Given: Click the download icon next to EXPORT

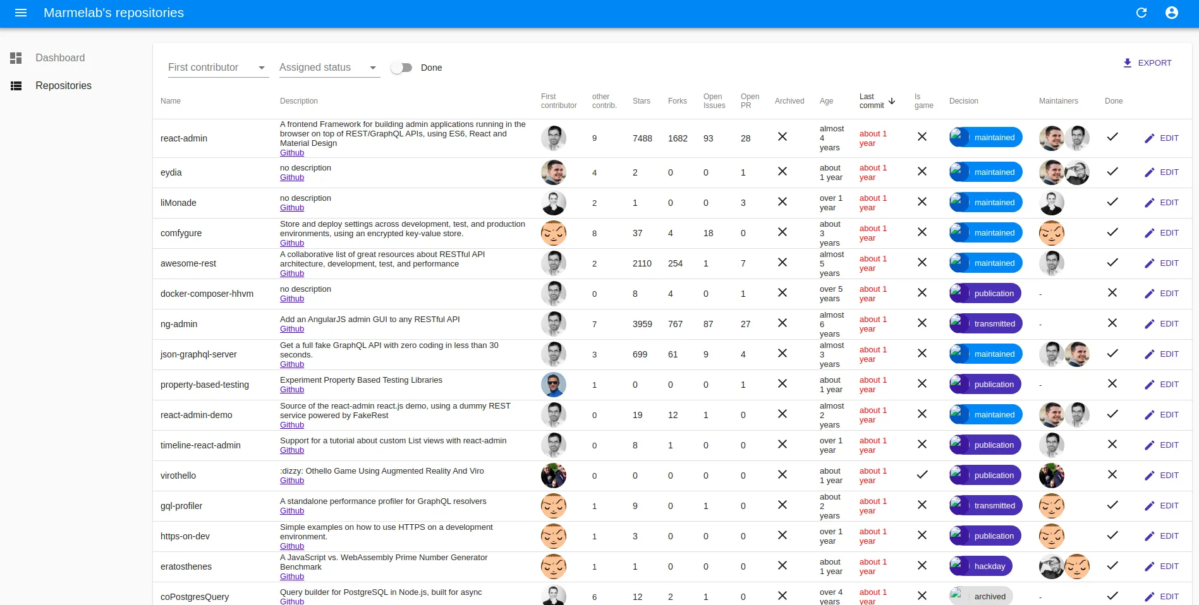Looking at the screenshot, I should click(1127, 63).
